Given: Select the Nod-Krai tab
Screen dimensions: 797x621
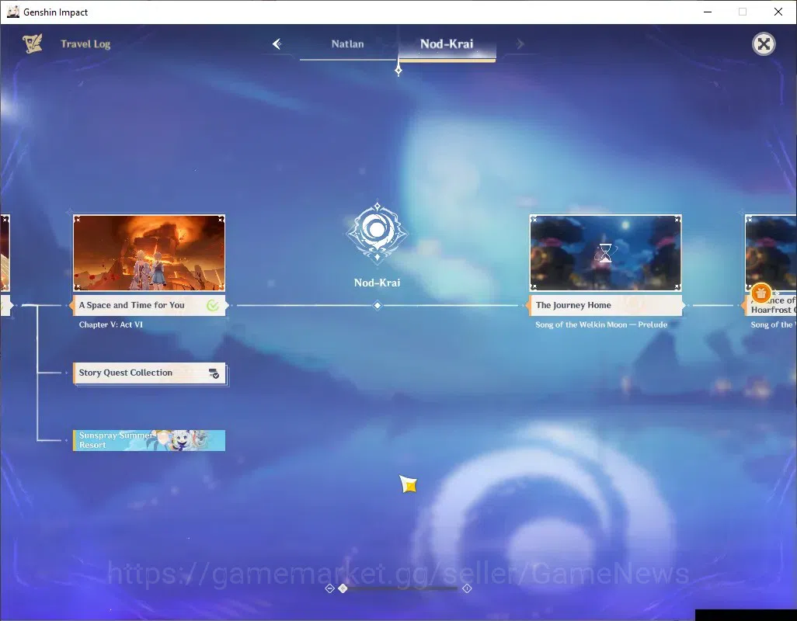Looking at the screenshot, I should click(447, 44).
